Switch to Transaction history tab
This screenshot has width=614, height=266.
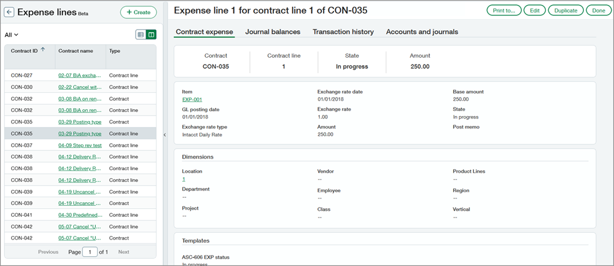tap(343, 32)
